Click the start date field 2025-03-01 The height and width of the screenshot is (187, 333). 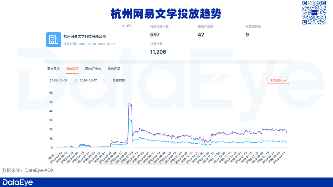tap(58, 80)
